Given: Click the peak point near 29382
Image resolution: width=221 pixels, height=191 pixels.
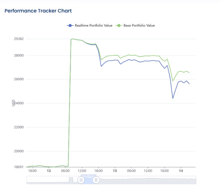Looking at the screenshot, I should tap(73, 39).
